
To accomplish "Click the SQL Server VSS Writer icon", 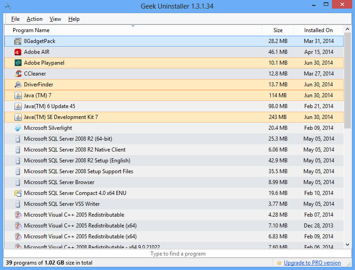I will 18,204.
